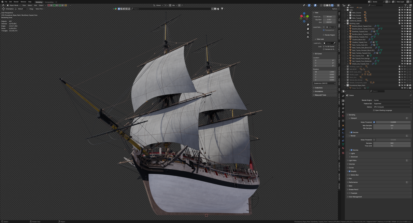
Task: Switch to the Compositing workspace tab
Action: click(49, 2)
